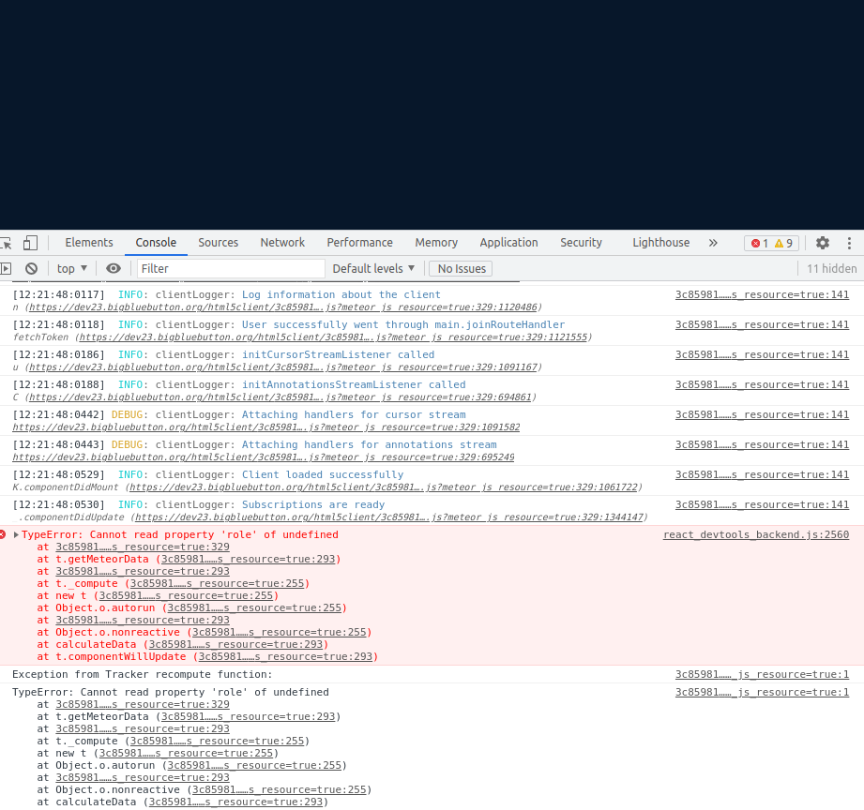Open red stack link after Object.o.autorun
864x810 pixels.
(x=254, y=607)
